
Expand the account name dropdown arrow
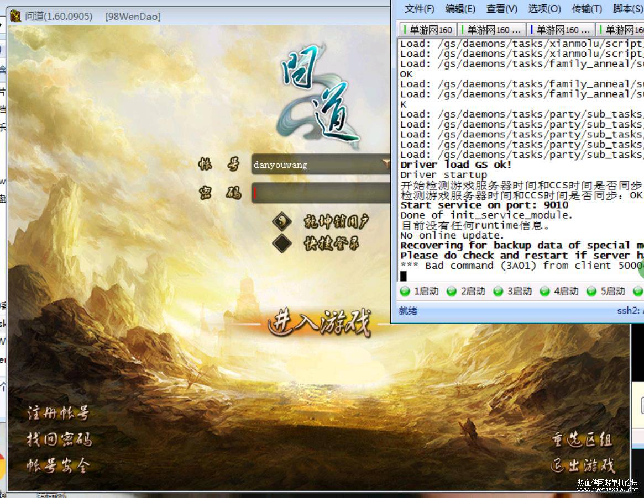385,164
